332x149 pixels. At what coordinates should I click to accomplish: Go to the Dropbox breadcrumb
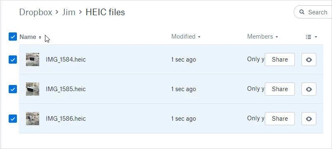[x=35, y=12]
